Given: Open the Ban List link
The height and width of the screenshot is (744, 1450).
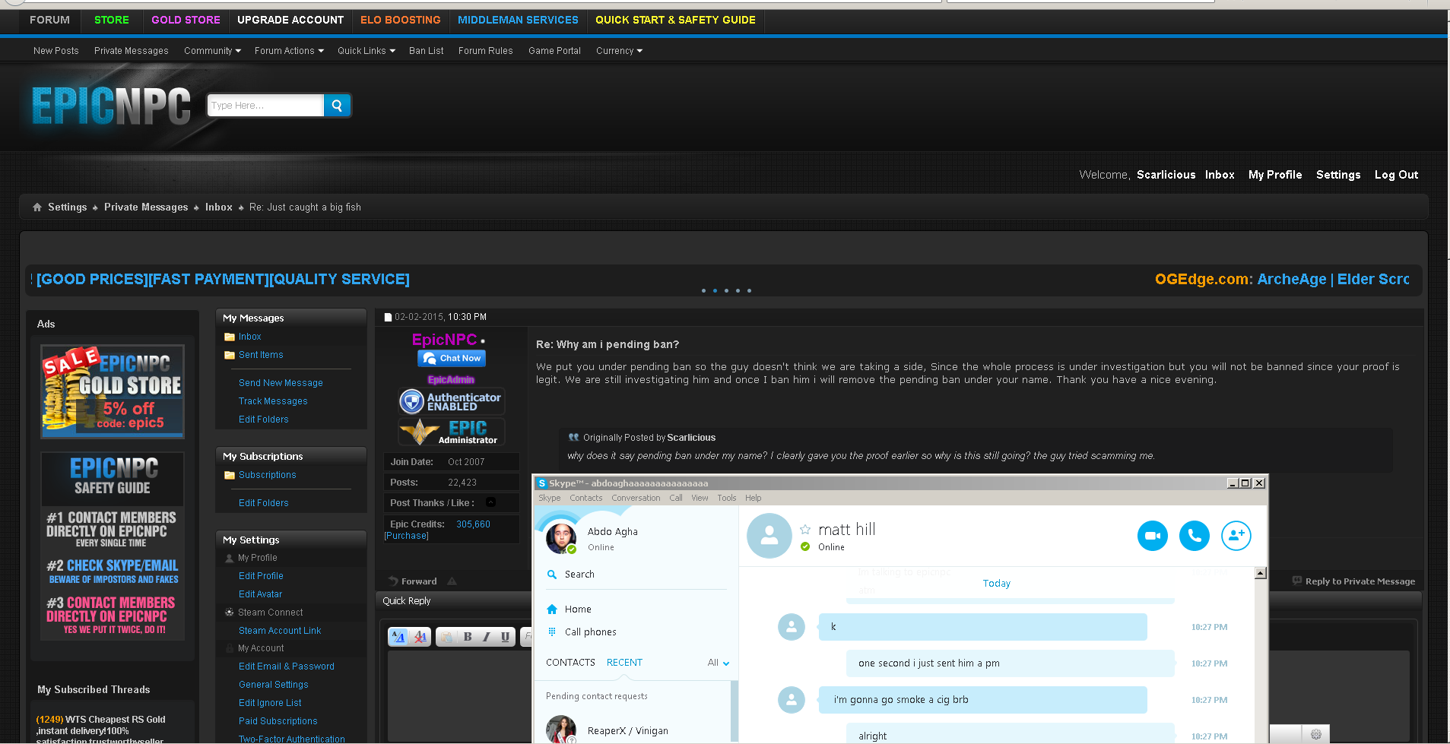Looking at the screenshot, I should point(426,51).
